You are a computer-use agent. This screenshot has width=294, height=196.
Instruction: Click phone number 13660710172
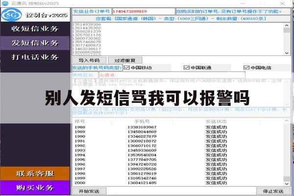point(142,146)
